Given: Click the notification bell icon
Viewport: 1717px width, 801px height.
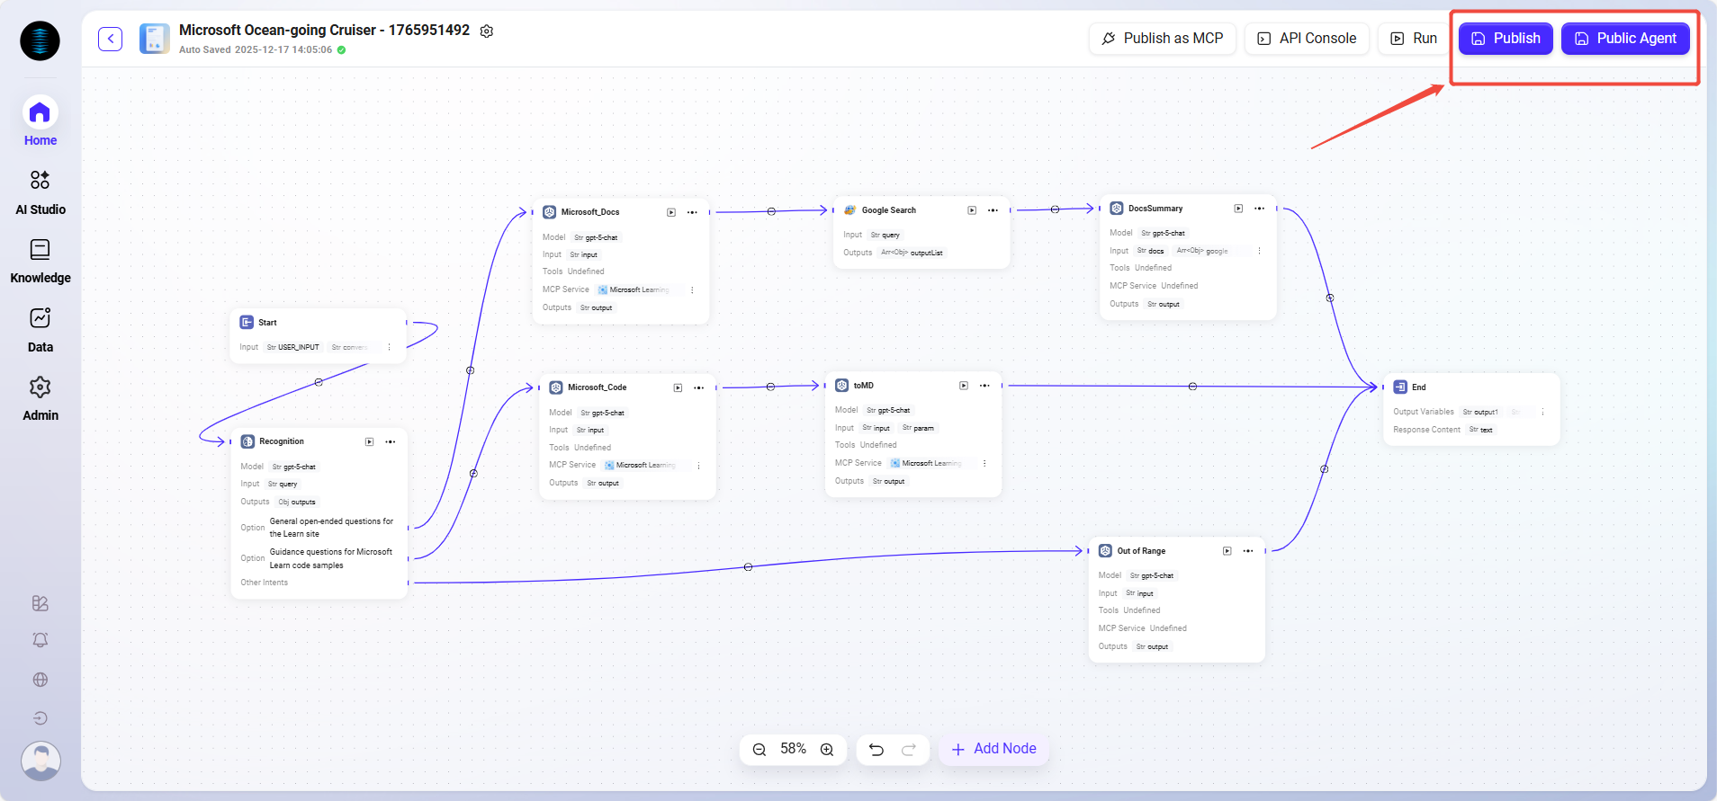Looking at the screenshot, I should pyautogui.click(x=40, y=640).
